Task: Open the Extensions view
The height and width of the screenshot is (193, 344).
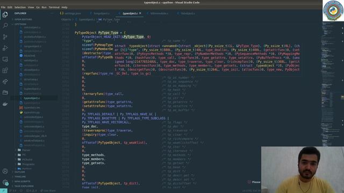Action: tap(5, 70)
